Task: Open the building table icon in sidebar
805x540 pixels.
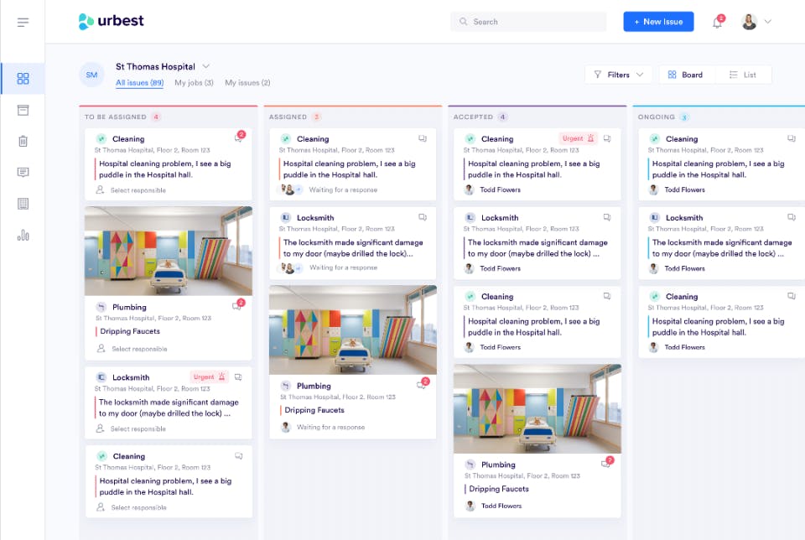Action: (23, 204)
